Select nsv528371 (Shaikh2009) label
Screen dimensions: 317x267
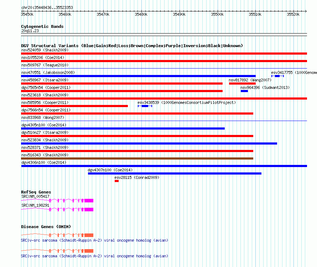coord(45,147)
